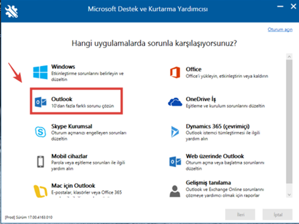Click '10'dan fazla farklı sorunu çözün' description

tap(82, 106)
